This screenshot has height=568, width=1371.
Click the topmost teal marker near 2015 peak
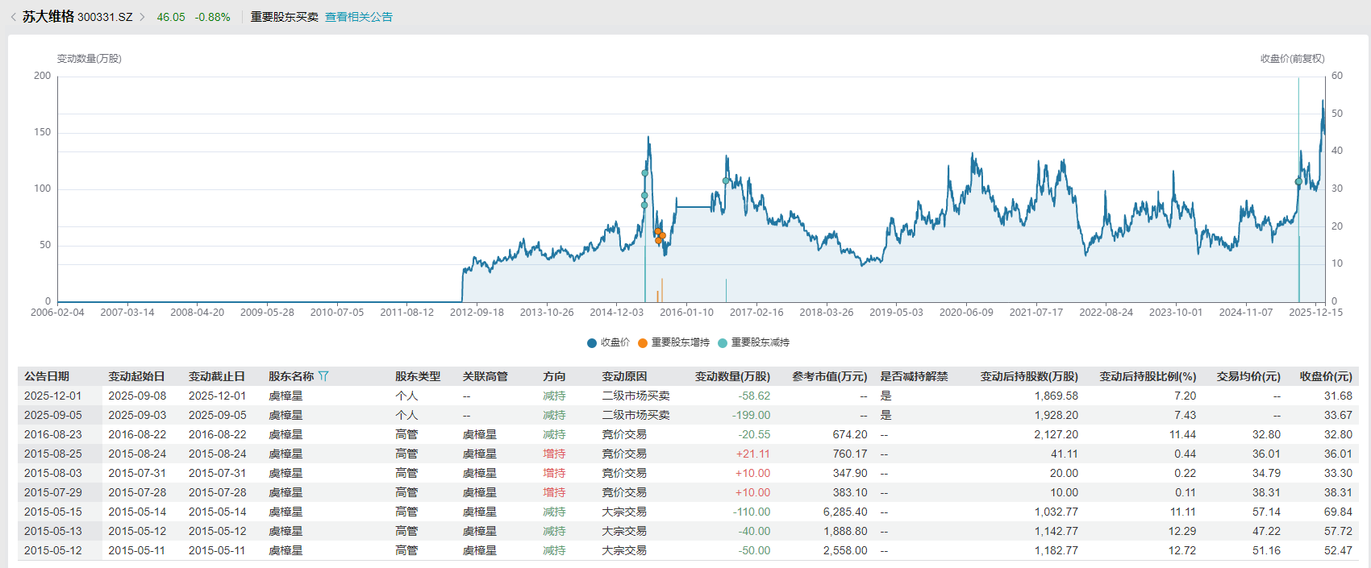click(x=644, y=173)
